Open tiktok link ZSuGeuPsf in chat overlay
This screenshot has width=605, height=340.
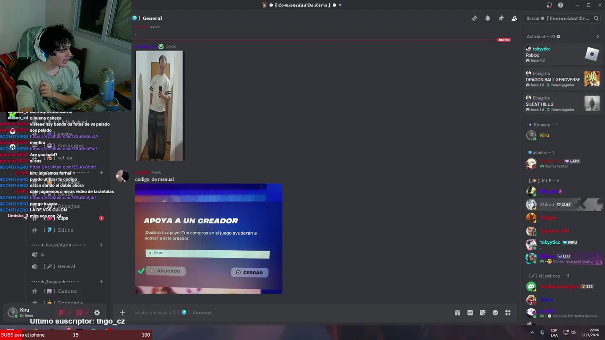point(63,149)
